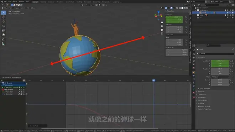Activate the Move tool
235x132 pixels.
click(4, 22)
